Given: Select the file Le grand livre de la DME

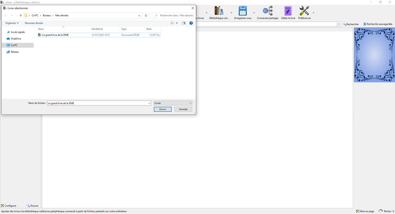Looking at the screenshot, I should [x=56, y=35].
